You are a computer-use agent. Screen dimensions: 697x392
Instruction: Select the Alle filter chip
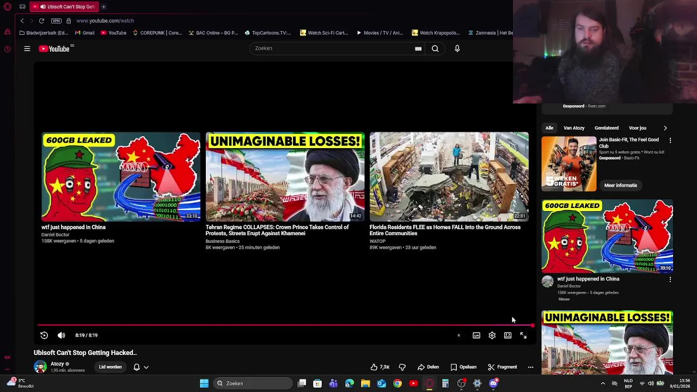[549, 128]
